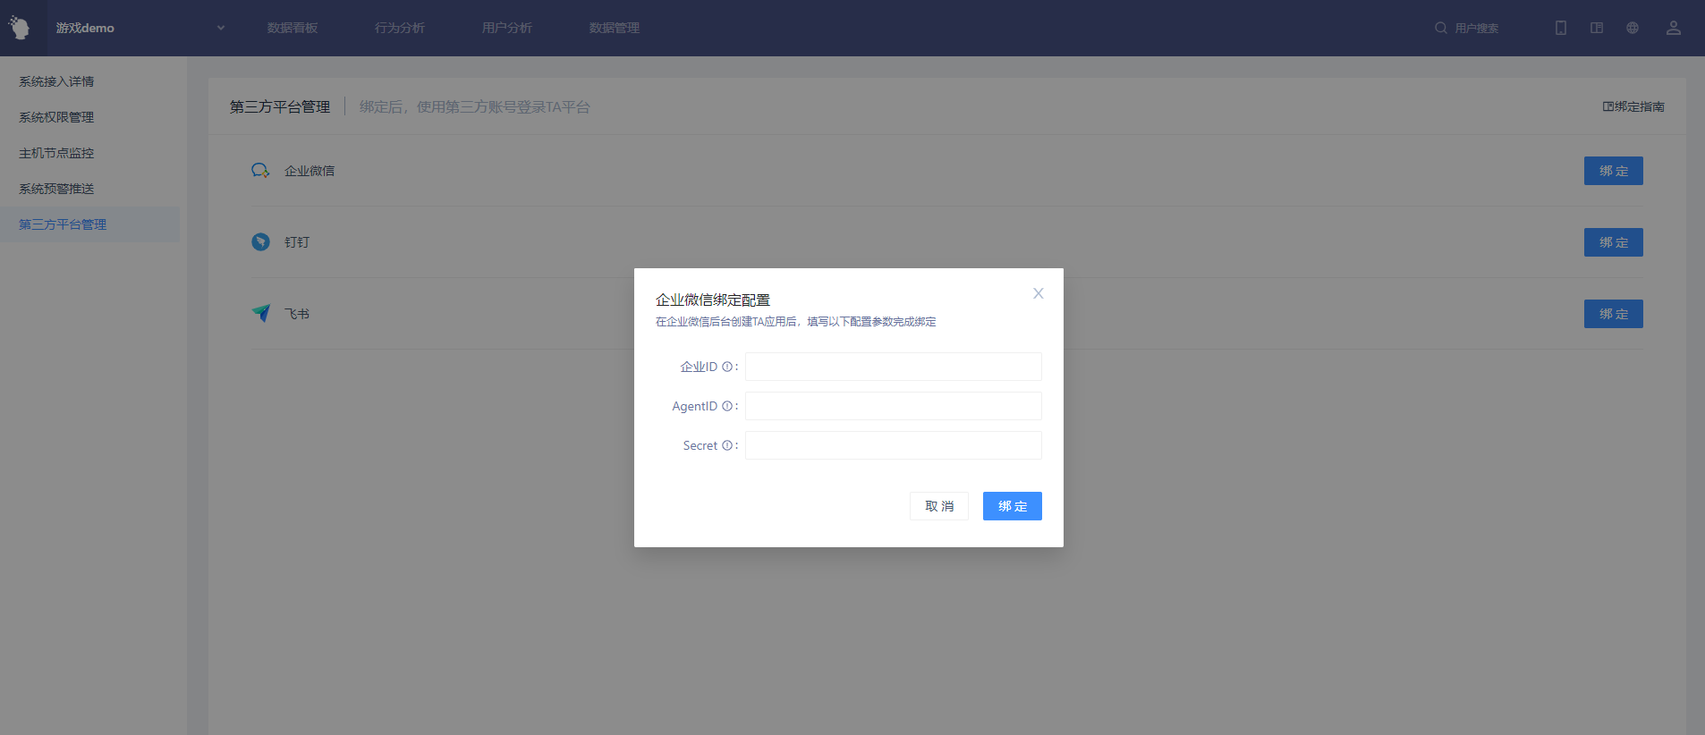Viewport: 1705px width, 735px height.
Task: Open the 数据看板 top menu
Action: click(x=293, y=28)
